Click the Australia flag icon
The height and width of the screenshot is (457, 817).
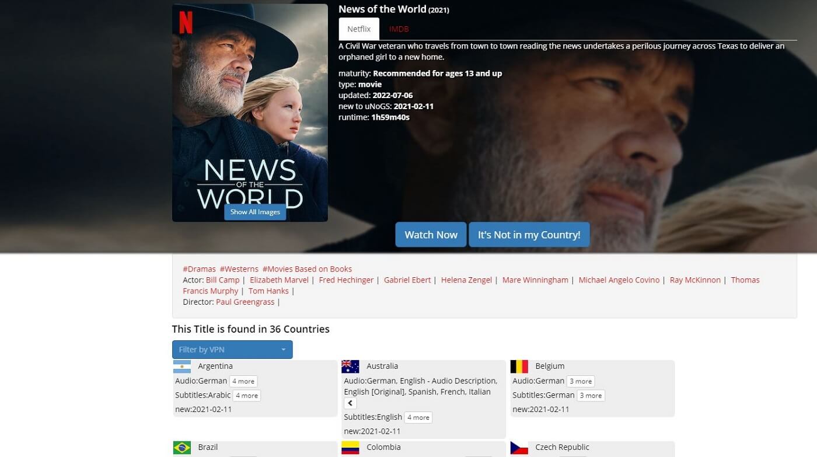(x=350, y=367)
